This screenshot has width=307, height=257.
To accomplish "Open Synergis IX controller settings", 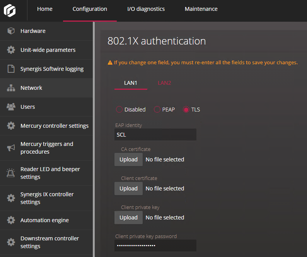I will point(46,198).
